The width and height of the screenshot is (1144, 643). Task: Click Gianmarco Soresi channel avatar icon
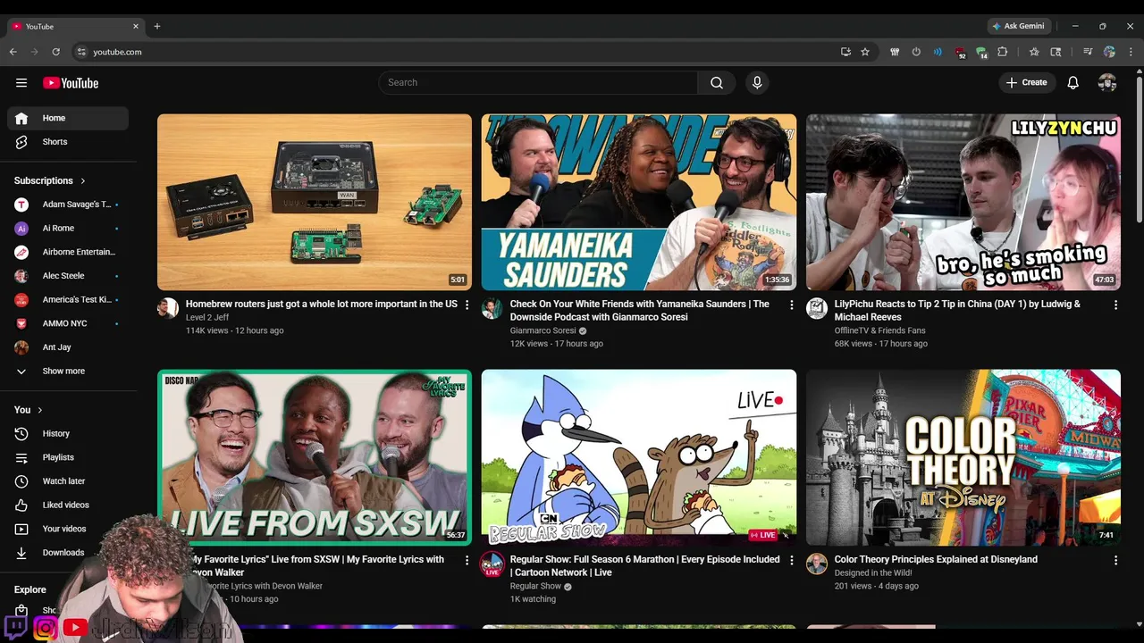(x=492, y=309)
